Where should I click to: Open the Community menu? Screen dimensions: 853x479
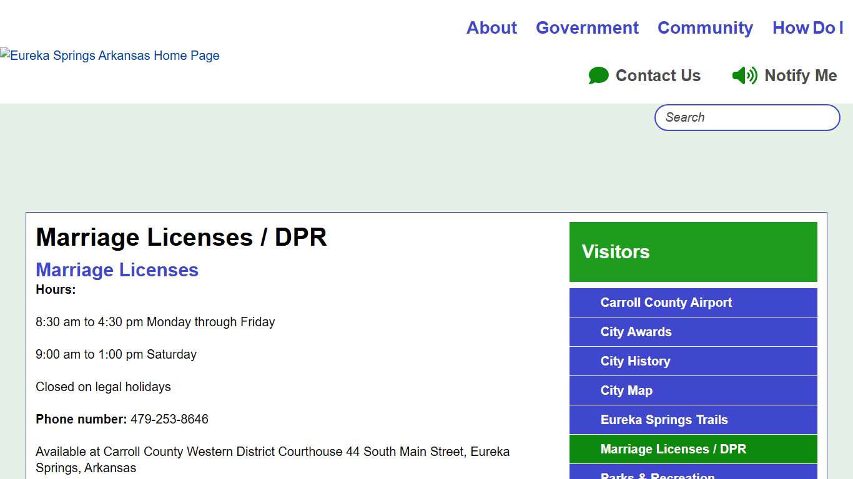click(x=705, y=27)
